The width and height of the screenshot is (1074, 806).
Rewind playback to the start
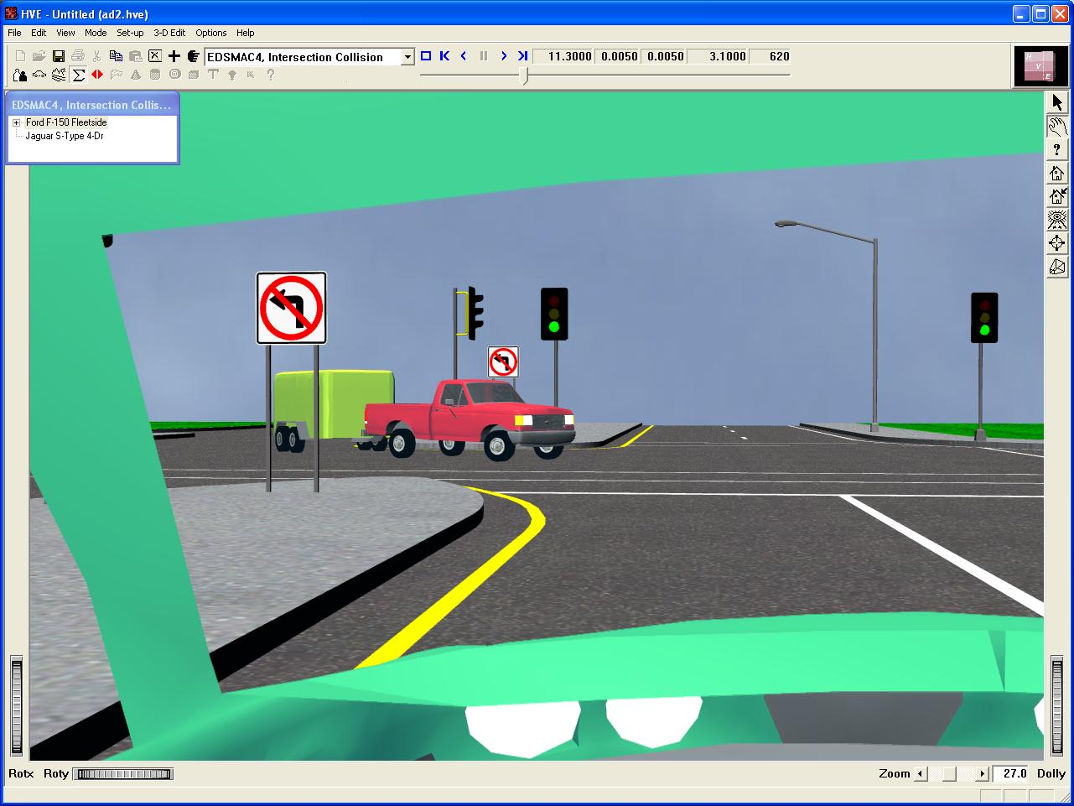point(444,56)
